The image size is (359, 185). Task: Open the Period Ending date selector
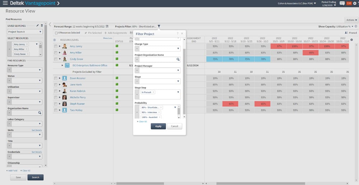click(328, 4)
